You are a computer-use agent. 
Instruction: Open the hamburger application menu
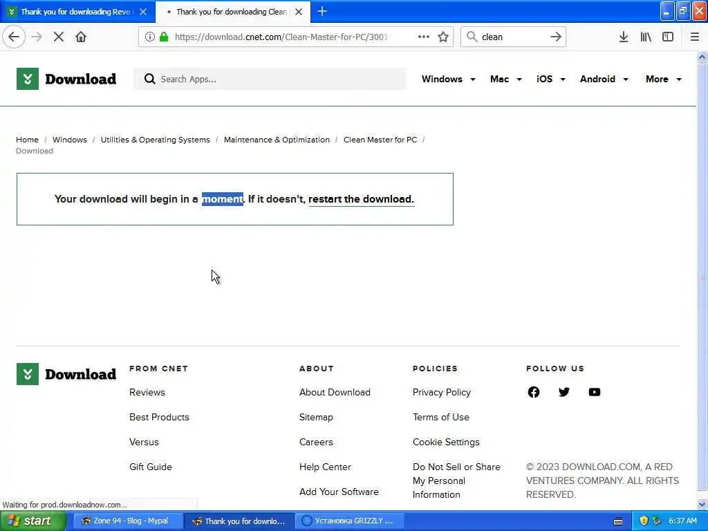pos(694,37)
